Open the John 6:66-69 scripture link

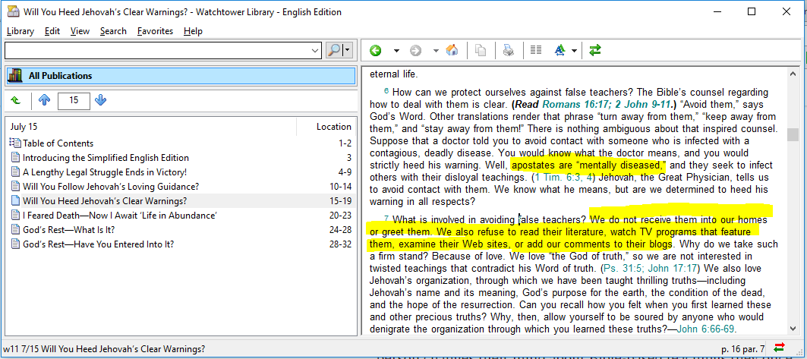[x=705, y=329]
